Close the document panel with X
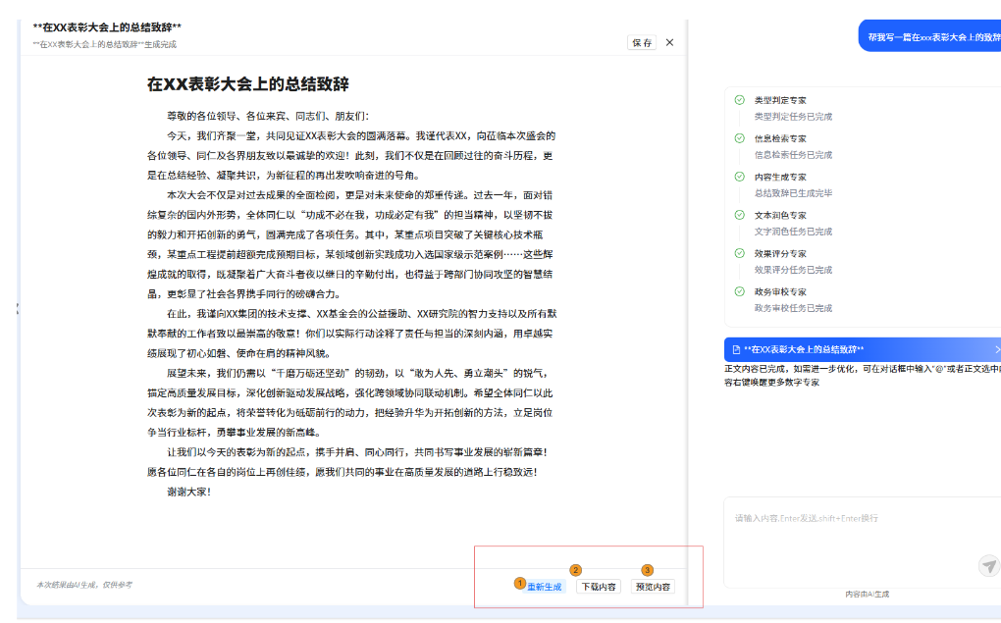 (669, 43)
